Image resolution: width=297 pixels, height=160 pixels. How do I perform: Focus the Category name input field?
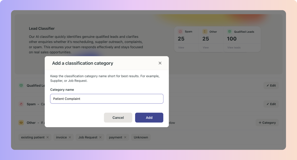pyautogui.click(x=107, y=99)
